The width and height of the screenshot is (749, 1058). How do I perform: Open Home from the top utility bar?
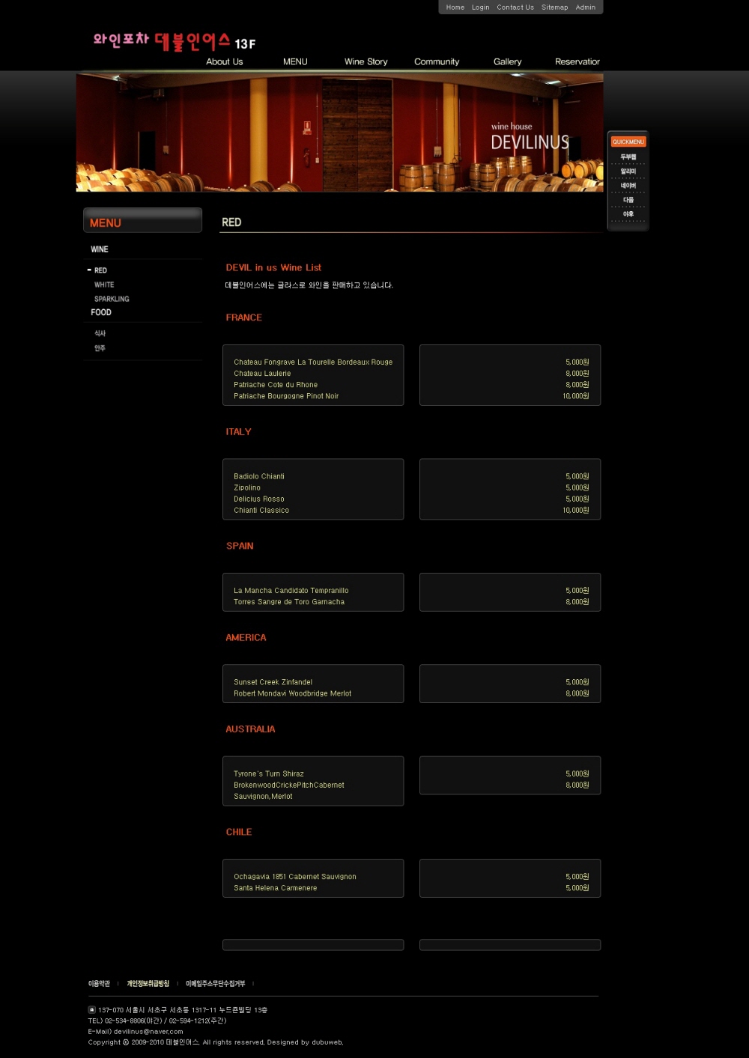pyautogui.click(x=455, y=7)
